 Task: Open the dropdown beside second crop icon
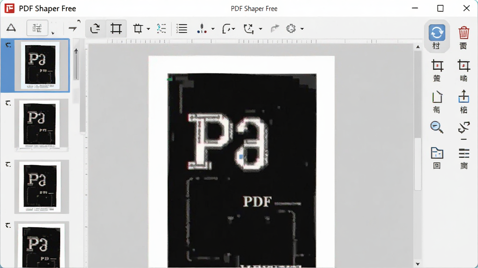point(148,29)
